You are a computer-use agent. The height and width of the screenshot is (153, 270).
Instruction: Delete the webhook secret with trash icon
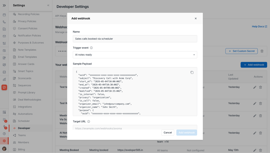pos(262,51)
